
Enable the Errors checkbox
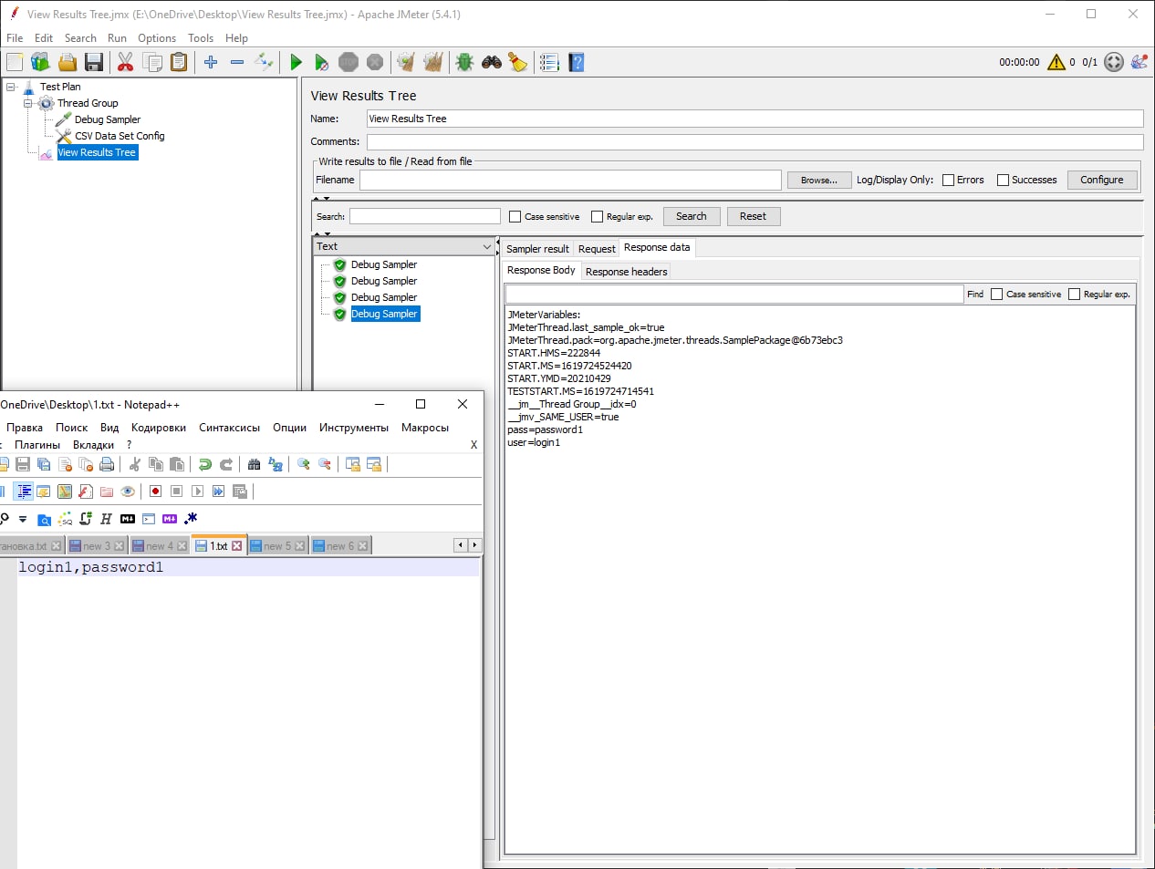[x=948, y=180]
